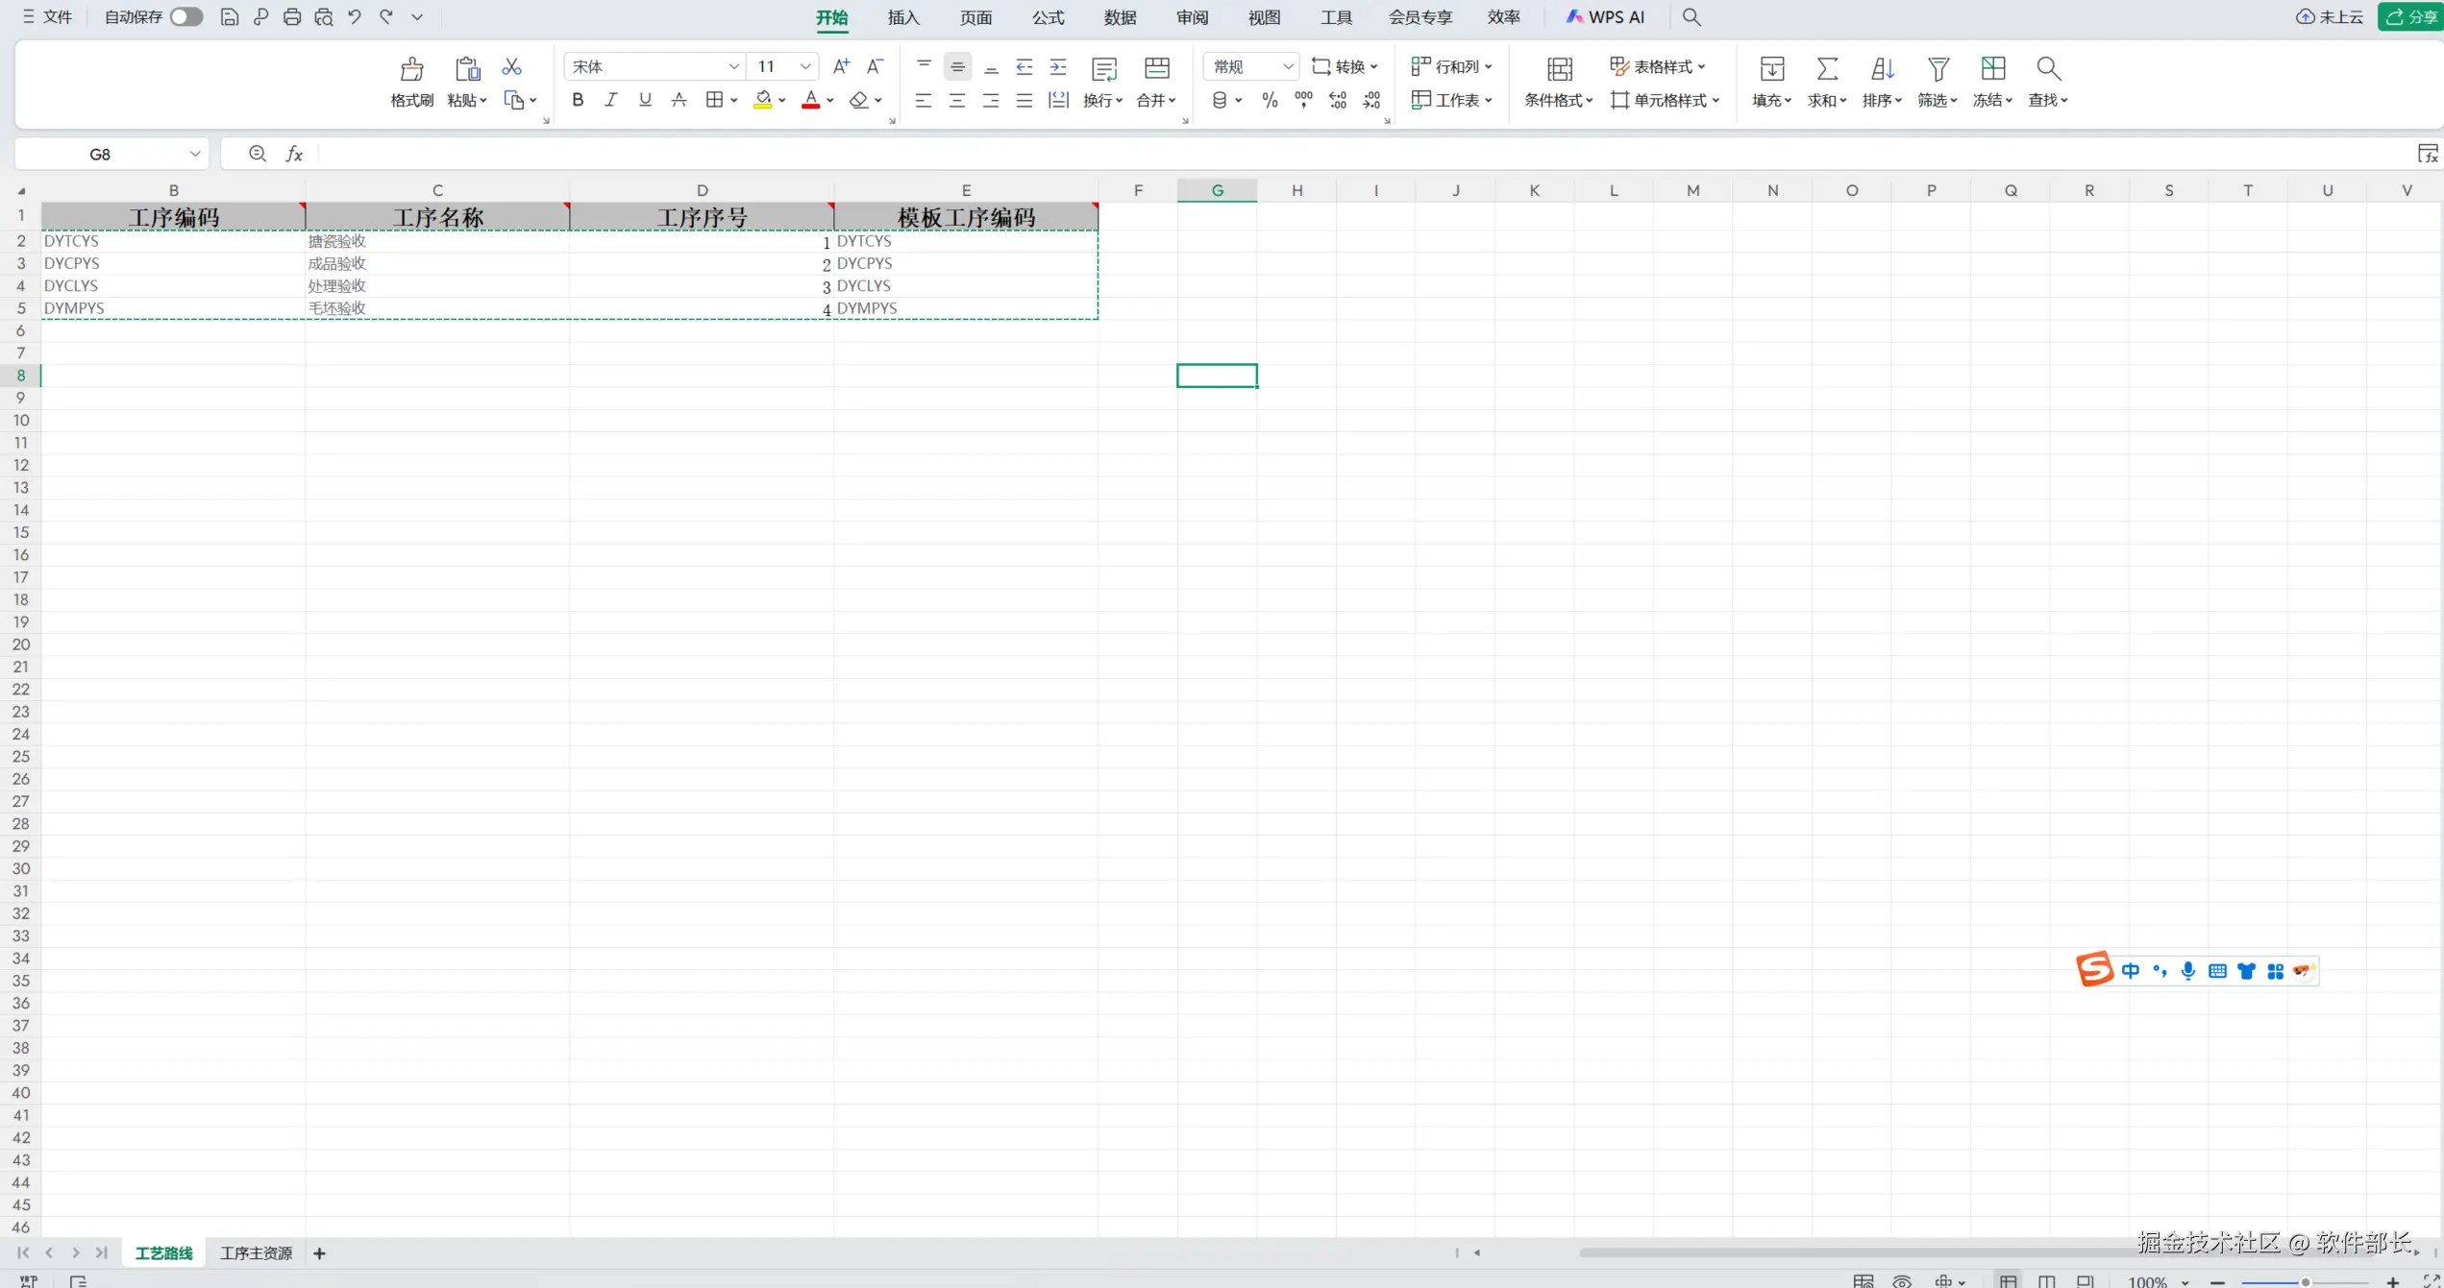Open the font size dropdown
Image resolution: width=2444 pixels, height=1288 pixels.
(805, 66)
